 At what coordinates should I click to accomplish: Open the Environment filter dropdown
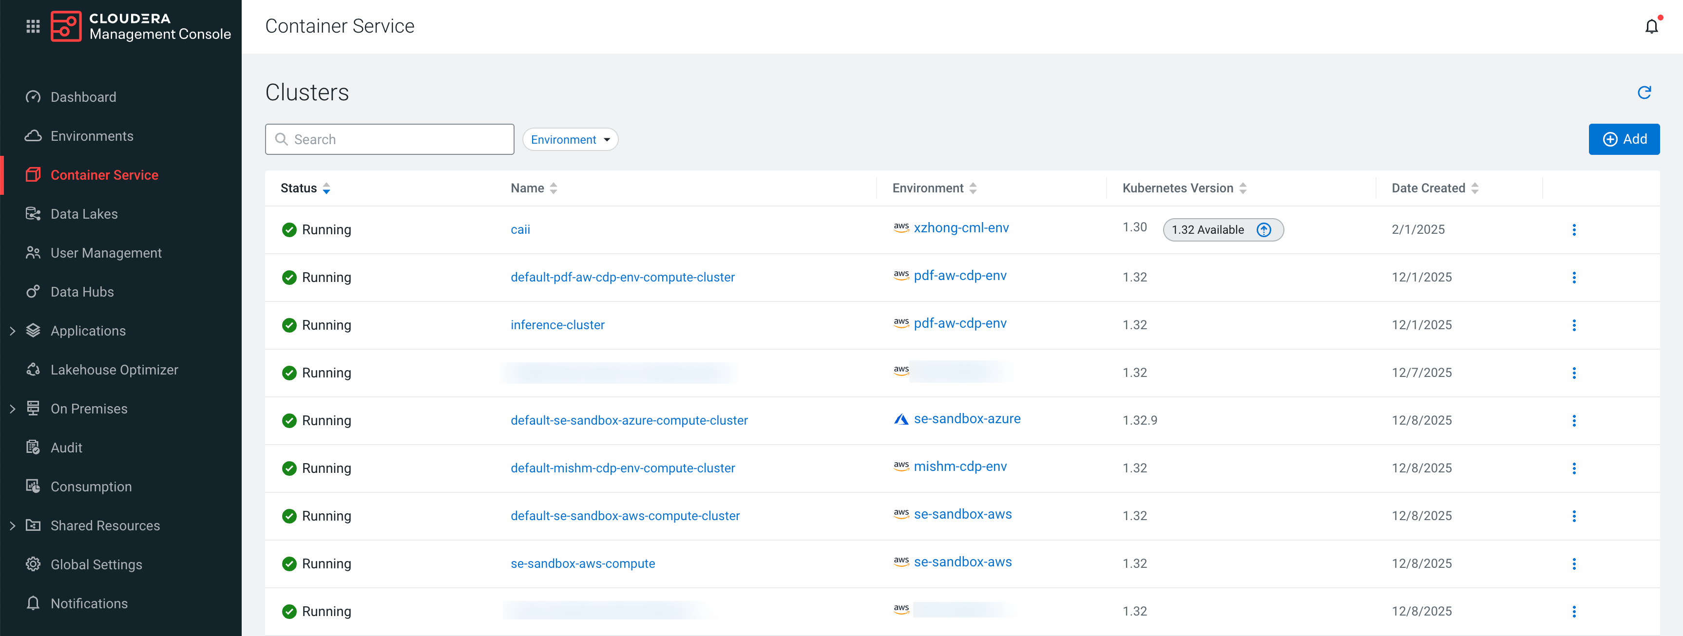[x=569, y=139]
